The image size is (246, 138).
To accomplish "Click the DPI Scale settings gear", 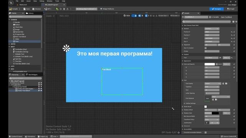I will 178,133.
